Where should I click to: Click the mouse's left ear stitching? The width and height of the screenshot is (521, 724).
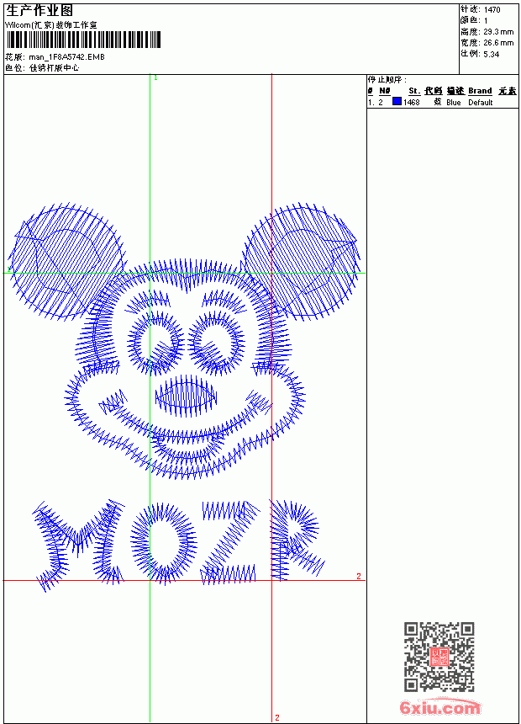click(67, 261)
